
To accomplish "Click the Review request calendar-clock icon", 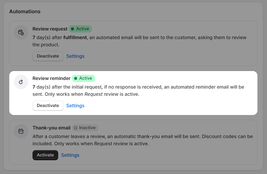I will 21,32.
